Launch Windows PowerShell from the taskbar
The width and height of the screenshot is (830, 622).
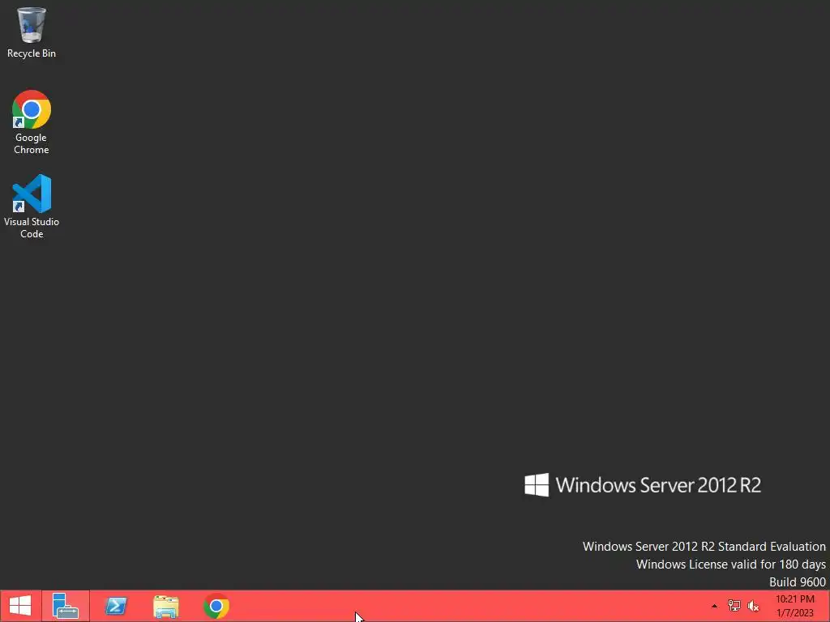coord(116,606)
